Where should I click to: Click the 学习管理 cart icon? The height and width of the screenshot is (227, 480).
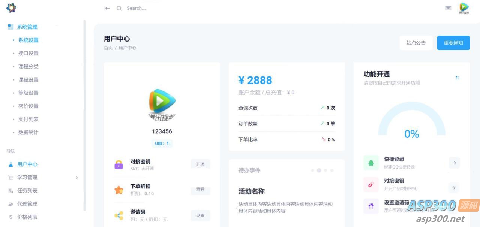[x=11, y=177]
